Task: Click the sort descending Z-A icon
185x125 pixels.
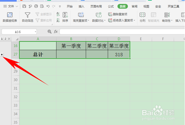Action: coord(58,20)
